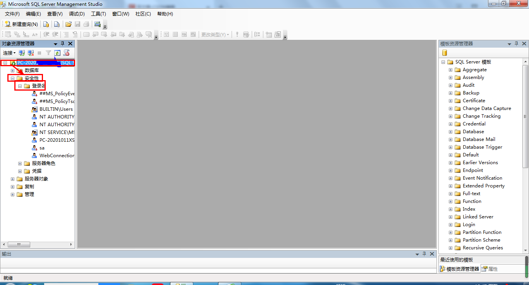The height and width of the screenshot is (285, 529).
Task: Click the Analysis Services query icon
Action: click(57, 24)
